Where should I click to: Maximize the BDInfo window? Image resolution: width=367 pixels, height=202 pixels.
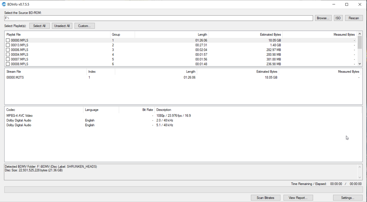[347, 4]
